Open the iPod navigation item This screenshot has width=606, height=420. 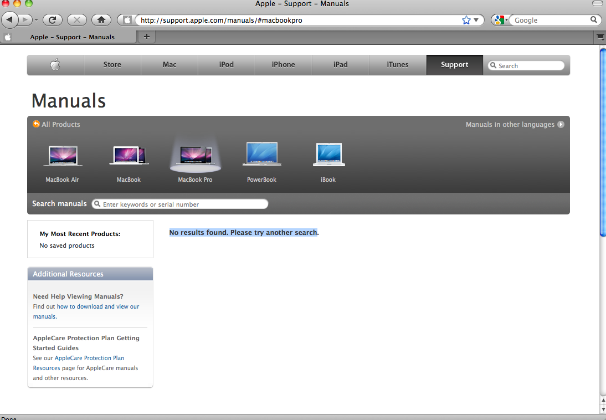pos(227,65)
